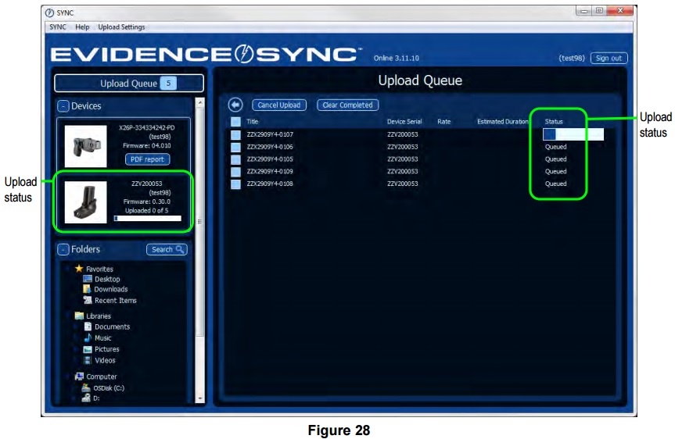Viewport: 675px width, 439px height.
Task: Click the upload progress bar for ZZV200053 device
Action: 147,219
